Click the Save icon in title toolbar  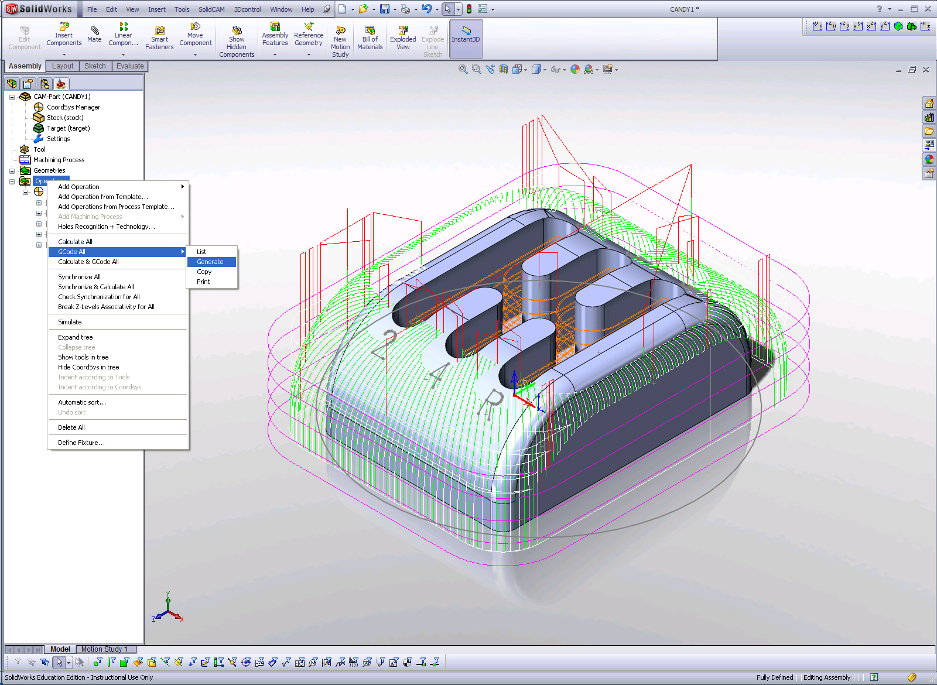384,9
